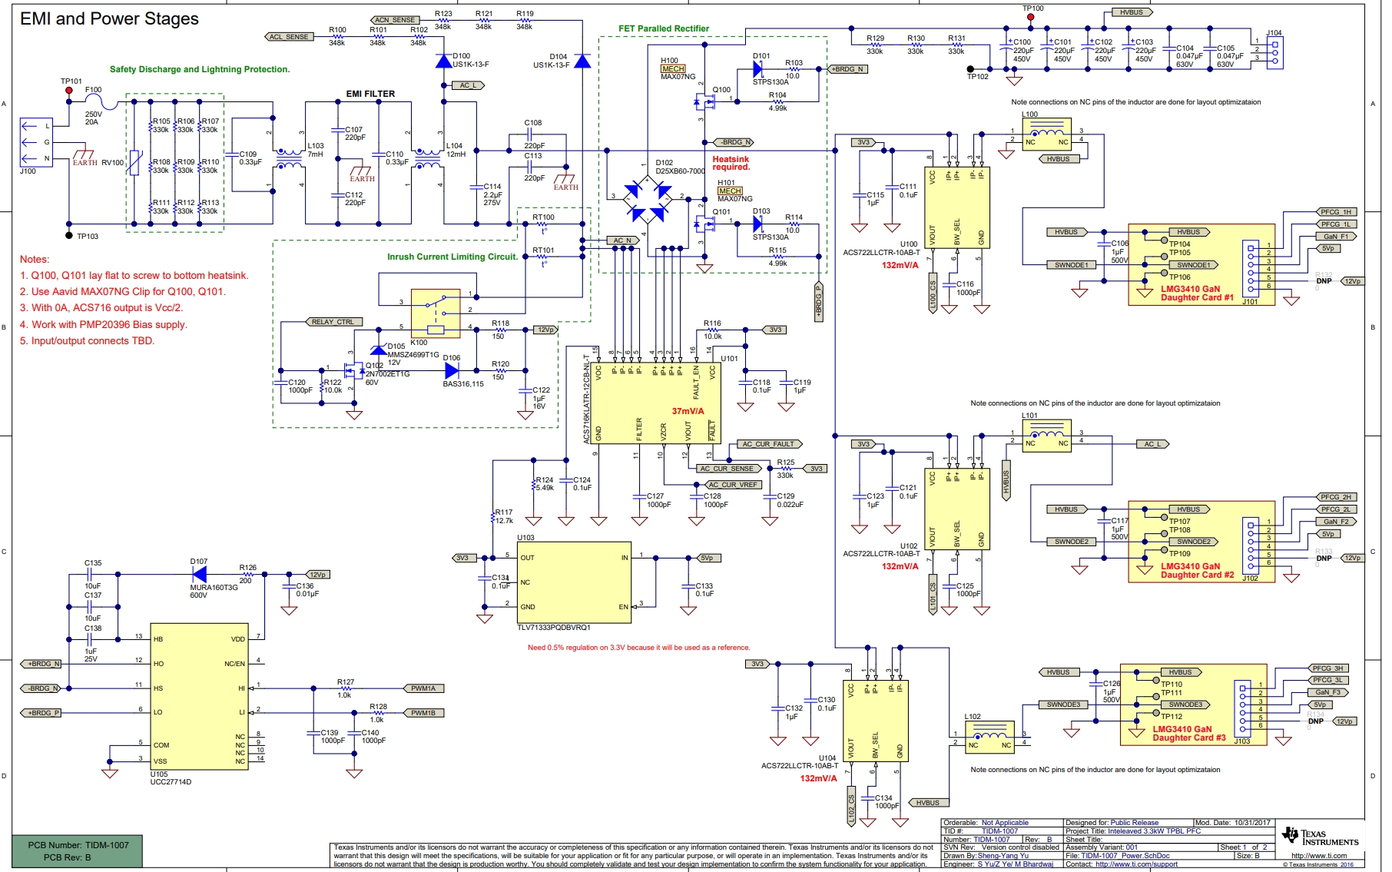
Task: Select the U105 UCC27714D driver IC
Action: [200, 696]
